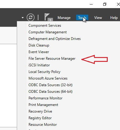This screenshot has height=130, width=120.
Task: Open ODBC Data Sources (64-bit)
Action: click(x=50, y=92)
